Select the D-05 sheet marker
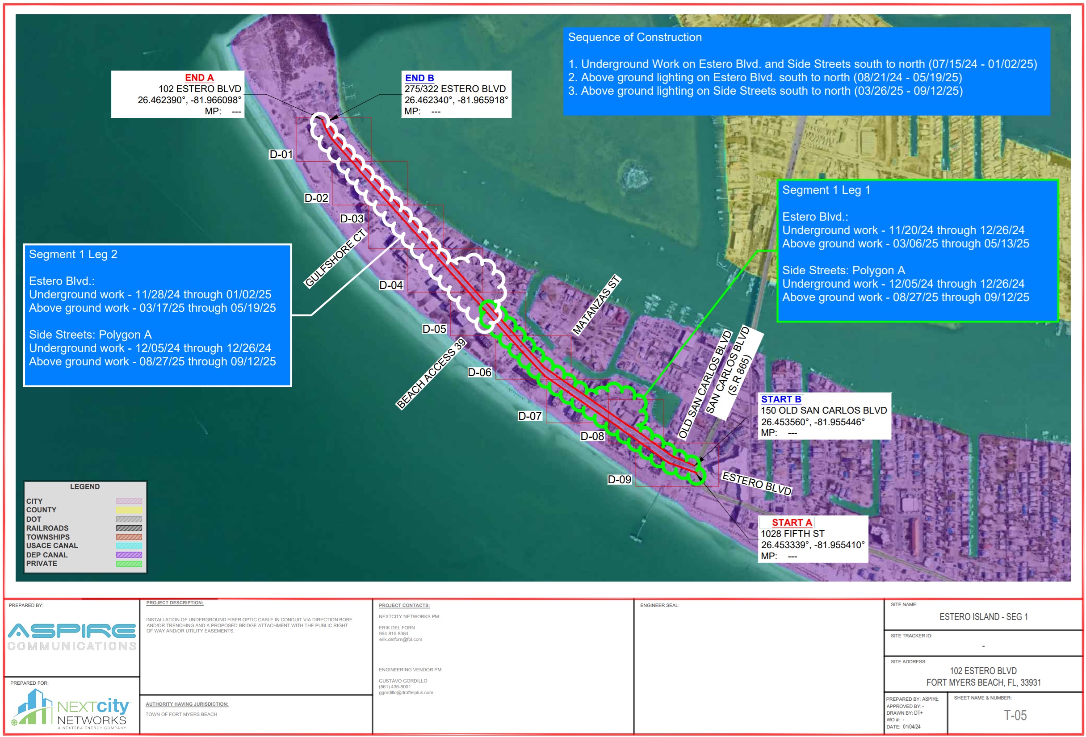 pyautogui.click(x=434, y=329)
